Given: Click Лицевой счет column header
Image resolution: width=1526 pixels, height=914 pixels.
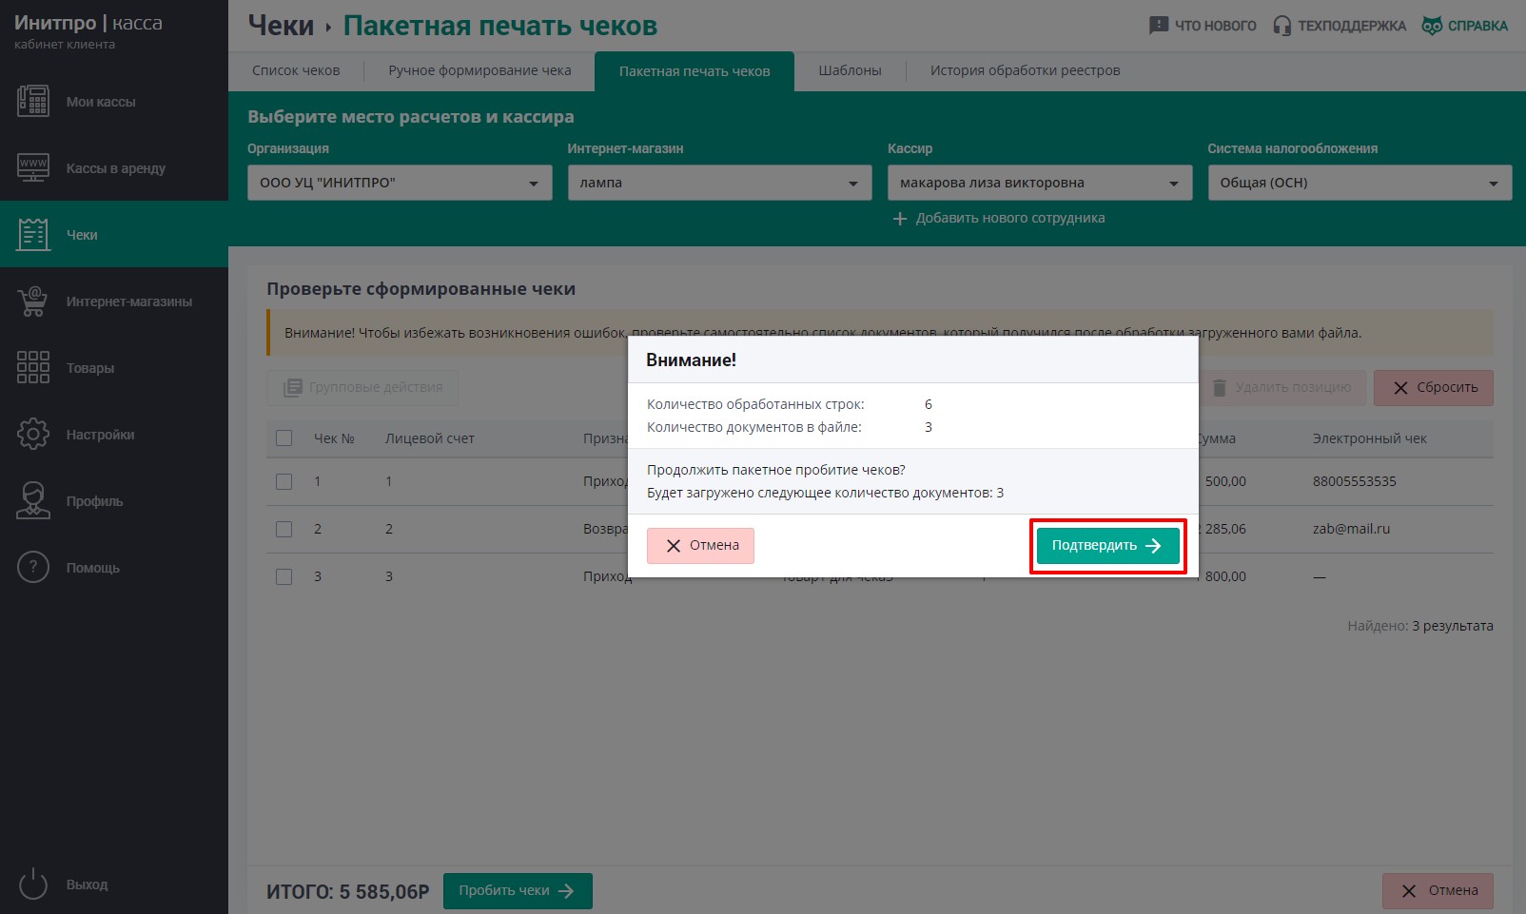Looking at the screenshot, I should (429, 438).
